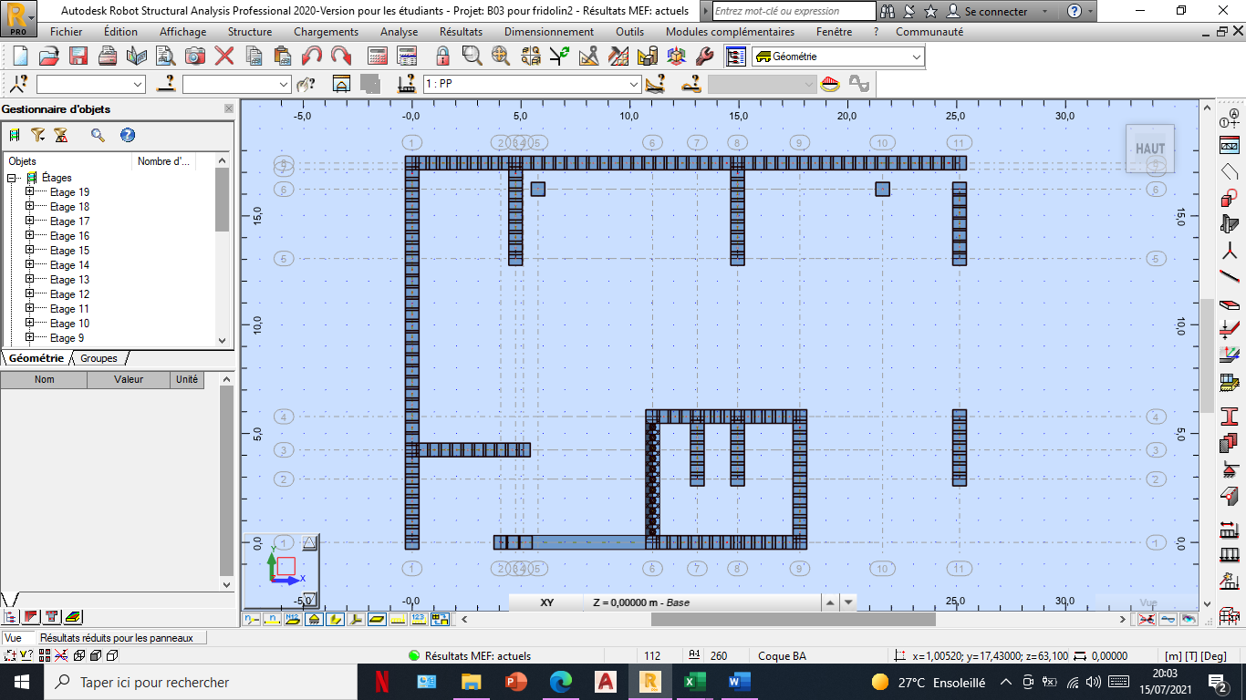Click the Print icon in toolbar
The height and width of the screenshot is (700, 1246).
(108, 57)
